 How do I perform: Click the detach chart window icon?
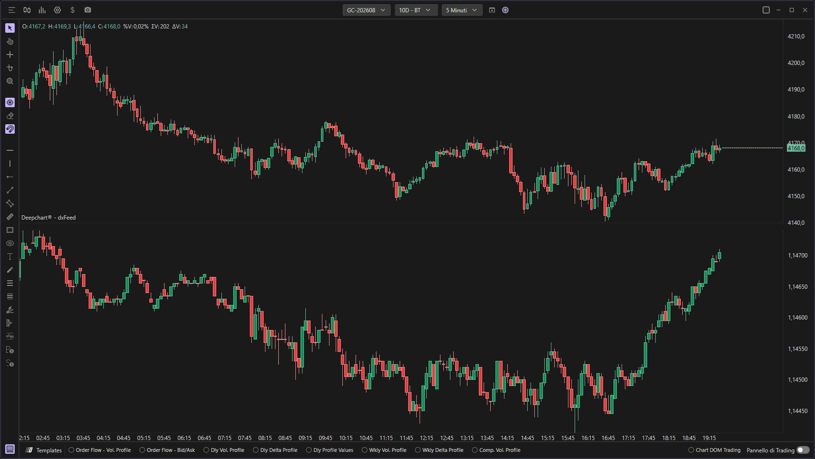(492, 10)
